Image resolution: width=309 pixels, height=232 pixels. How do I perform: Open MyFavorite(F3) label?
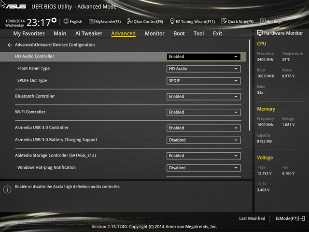[108, 21]
